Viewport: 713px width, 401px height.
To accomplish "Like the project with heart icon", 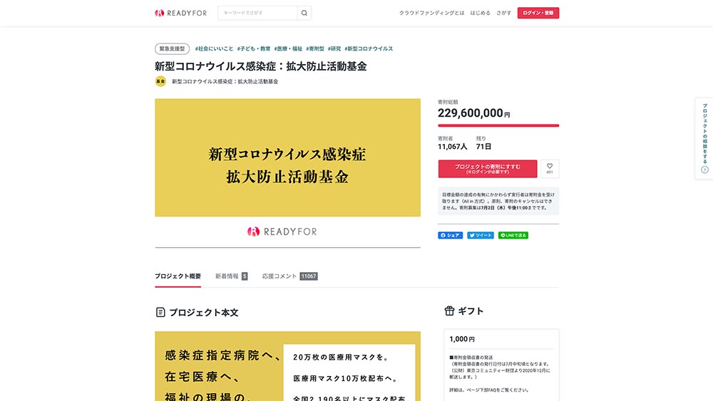I will pos(550,168).
